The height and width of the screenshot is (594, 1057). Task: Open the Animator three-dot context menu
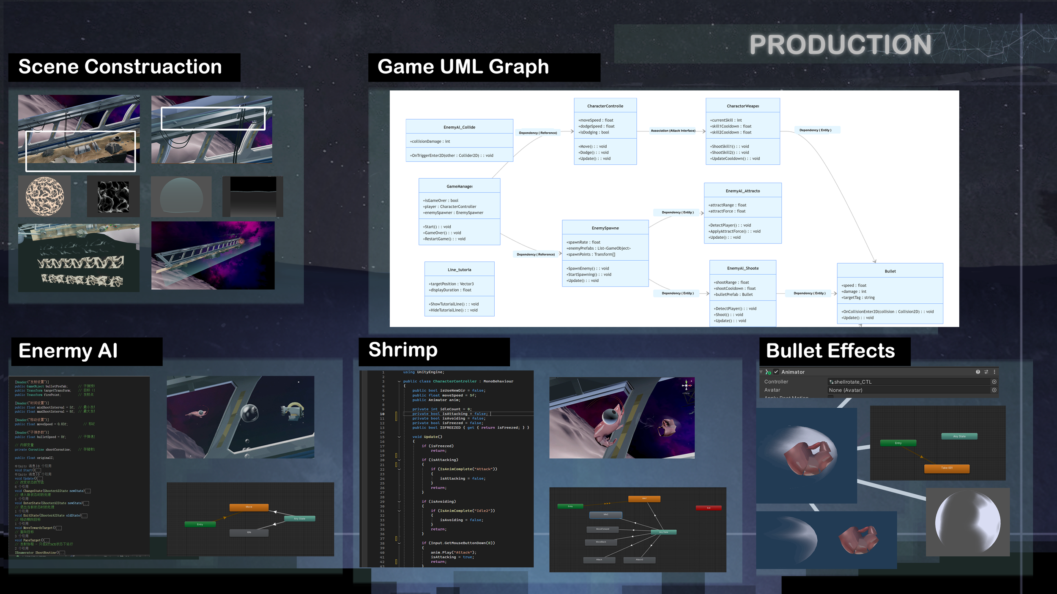pos(994,372)
